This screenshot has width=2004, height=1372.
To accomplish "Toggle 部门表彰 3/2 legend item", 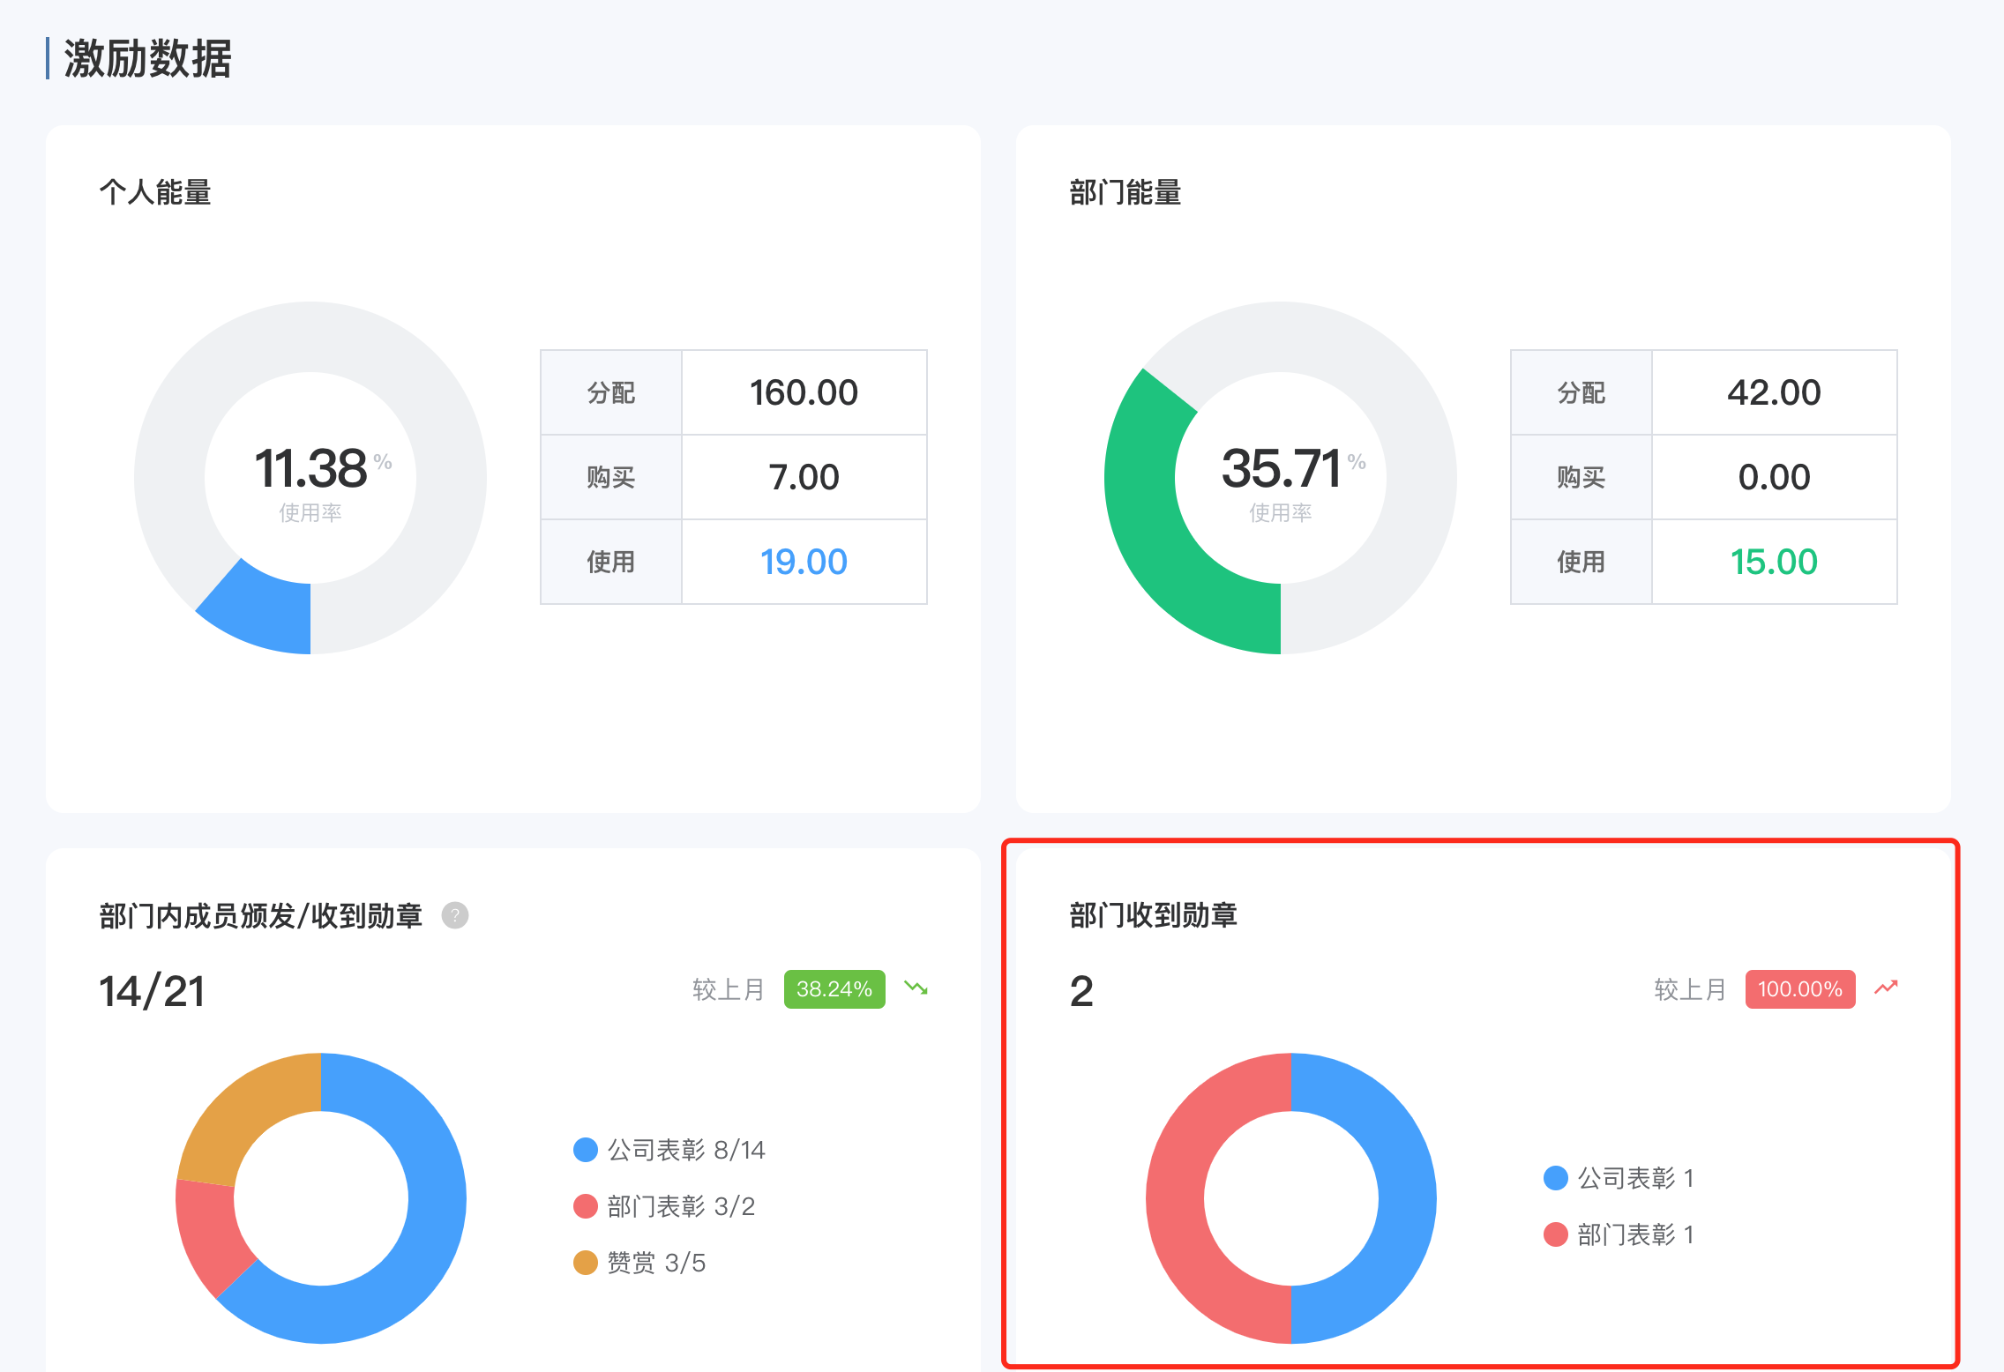I will tap(665, 1206).
